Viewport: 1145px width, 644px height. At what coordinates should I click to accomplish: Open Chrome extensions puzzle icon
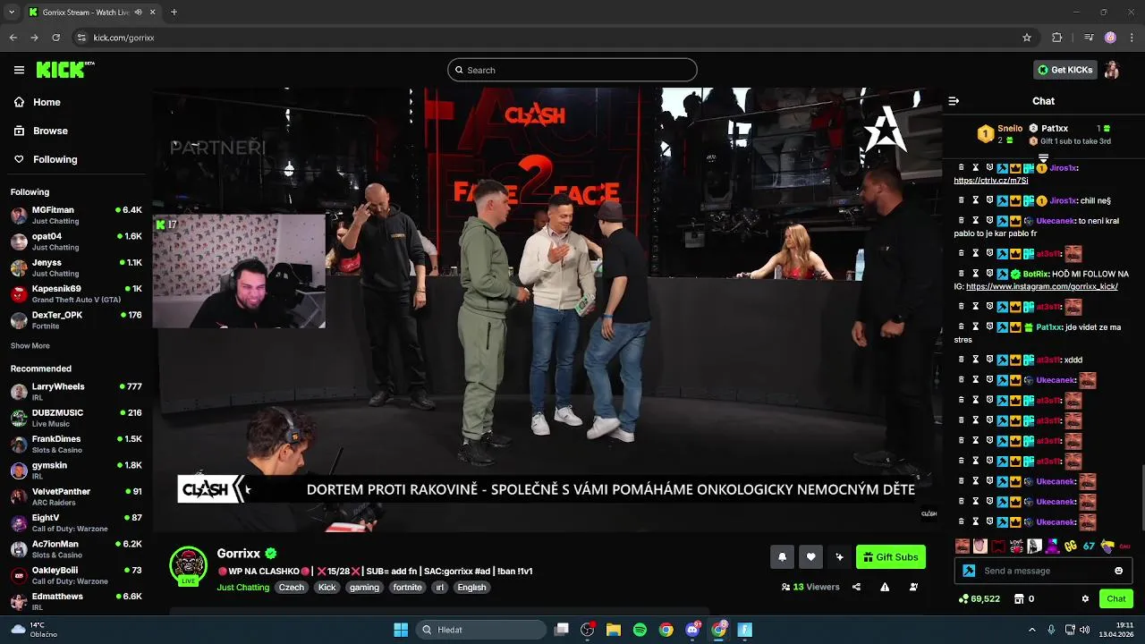1056,38
